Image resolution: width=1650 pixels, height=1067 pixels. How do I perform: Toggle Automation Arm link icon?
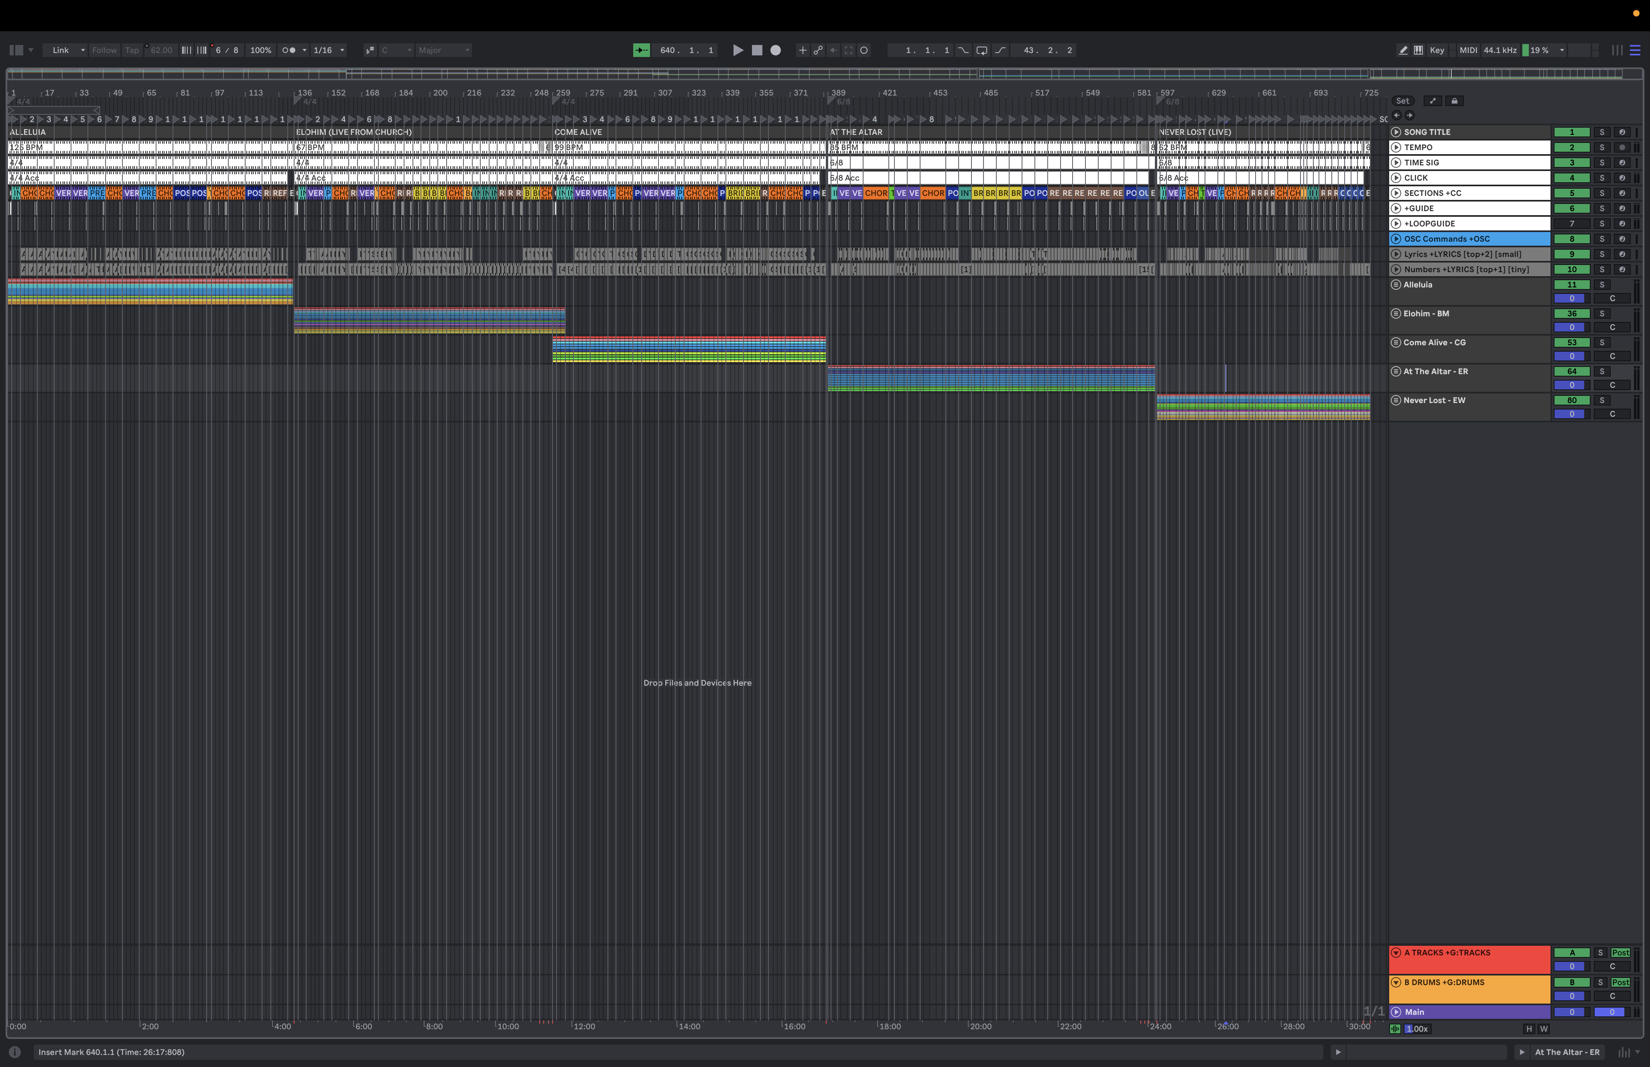pos(818,50)
